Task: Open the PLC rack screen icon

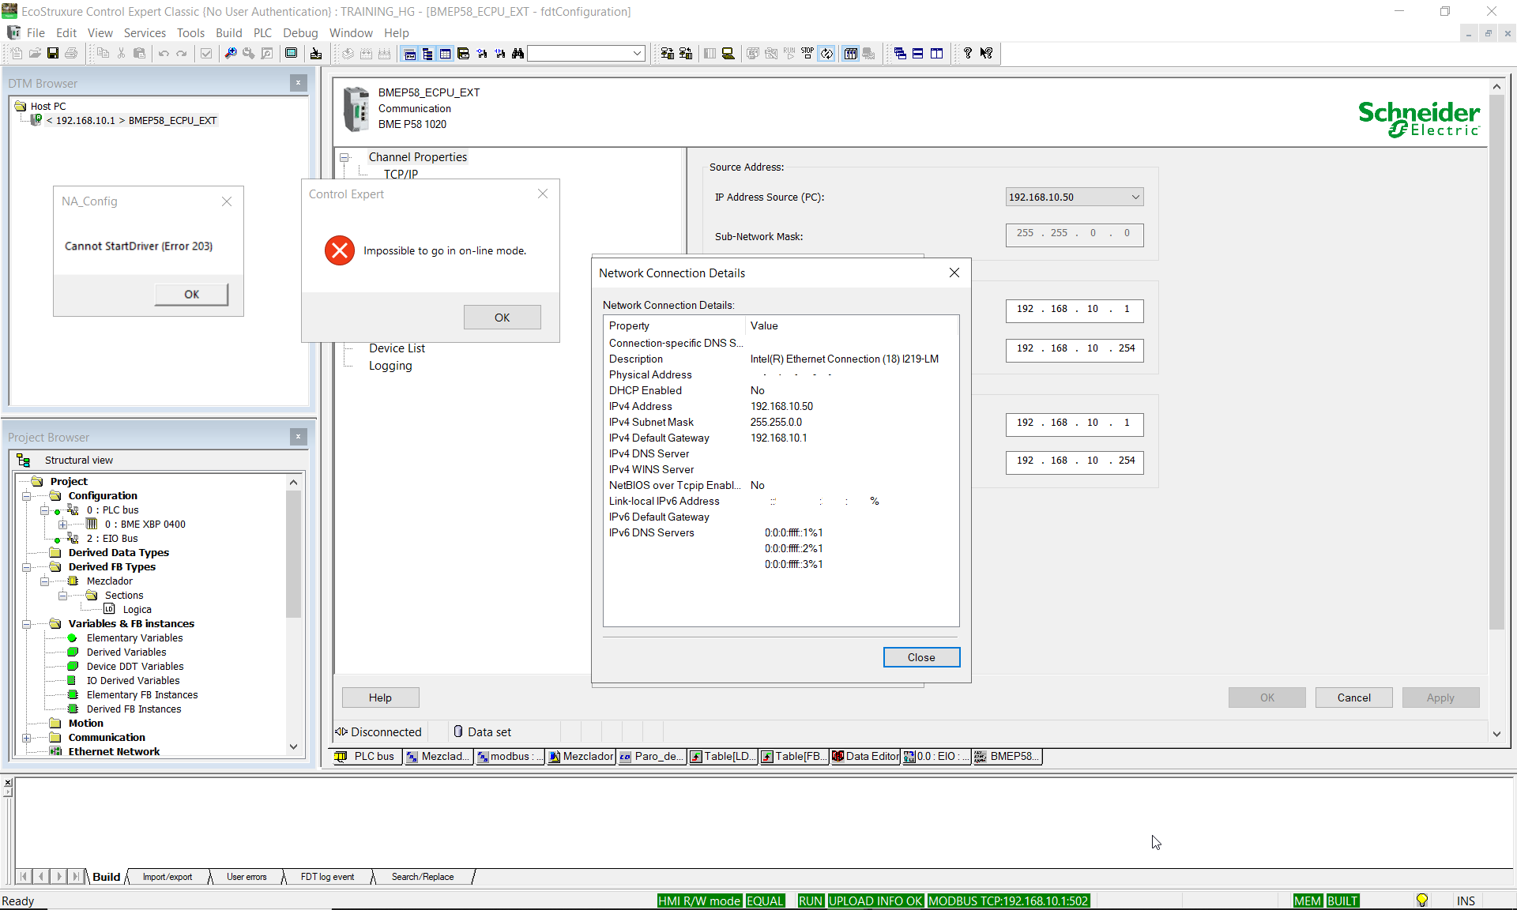Action: click(x=851, y=54)
